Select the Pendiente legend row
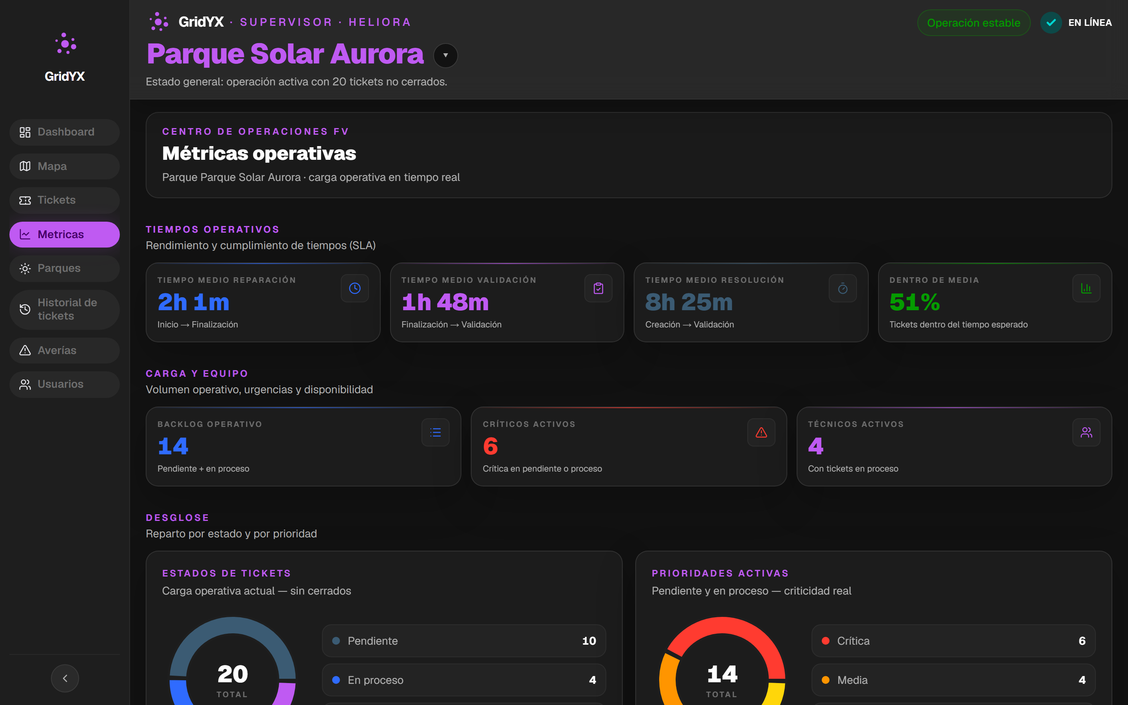Image resolution: width=1128 pixels, height=705 pixels. pyautogui.click(x=464, y=641)
